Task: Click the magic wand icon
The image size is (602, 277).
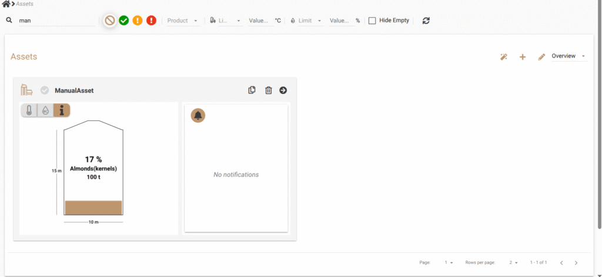Action: tap(504, 57)
